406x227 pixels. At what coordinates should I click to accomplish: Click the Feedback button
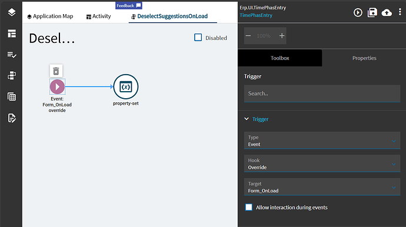coord(129,5)
